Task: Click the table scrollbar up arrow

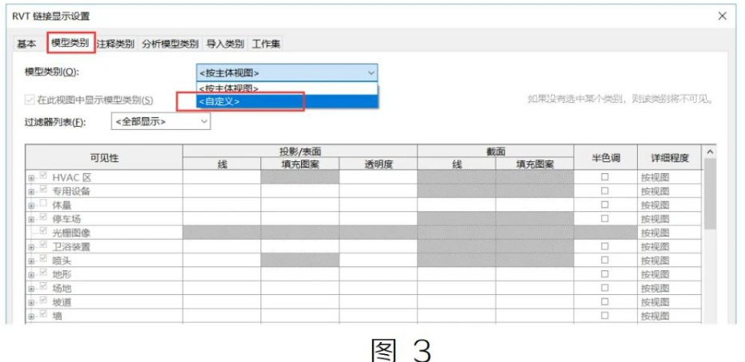Action: pos(710,151)
